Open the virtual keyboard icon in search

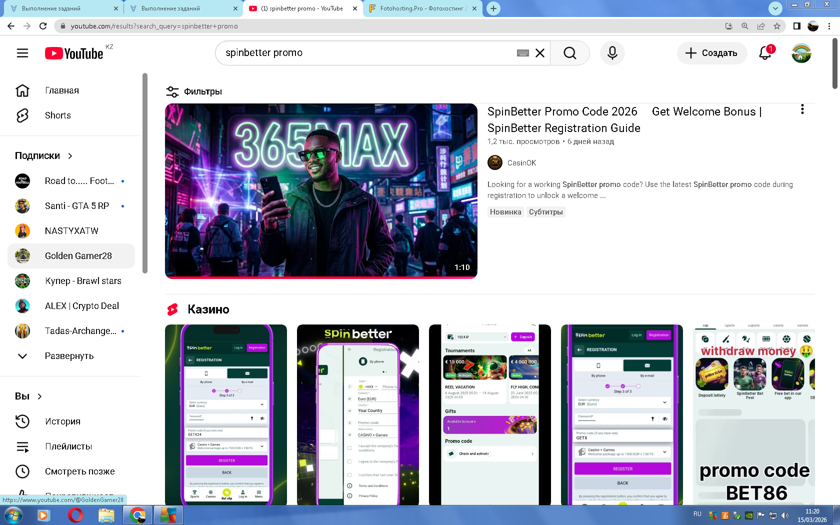coord(523,53)
